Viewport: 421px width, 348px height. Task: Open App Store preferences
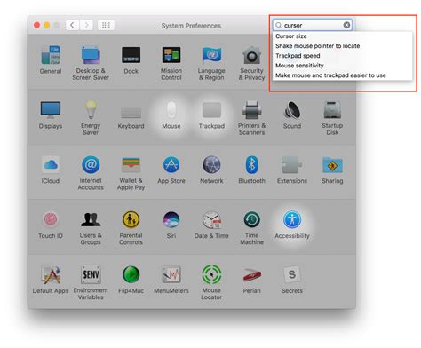coord(171,170)
